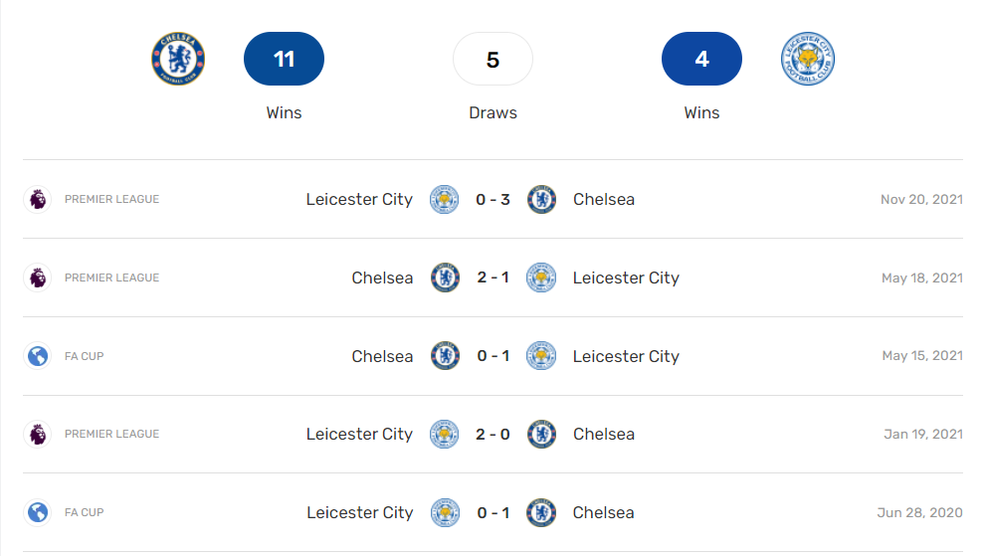Click Chelsea crest in the 2 - 1 match

tap(445, 278)
